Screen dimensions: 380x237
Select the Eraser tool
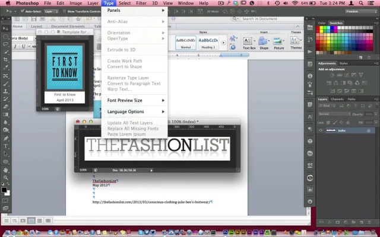5,107
